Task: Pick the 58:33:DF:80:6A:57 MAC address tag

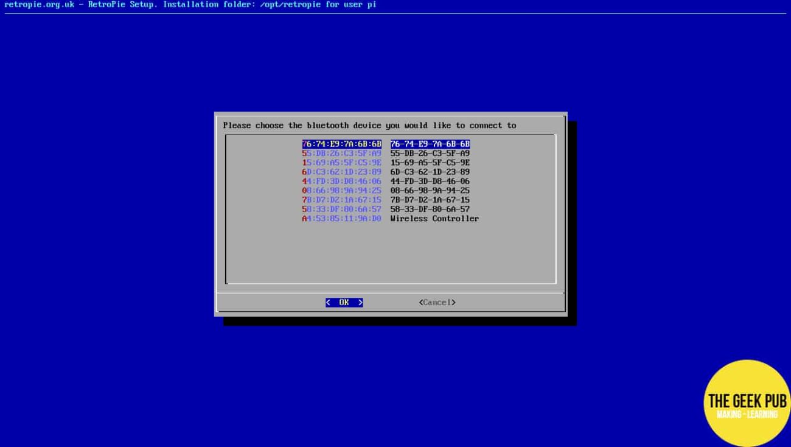Action: point(341,209)
